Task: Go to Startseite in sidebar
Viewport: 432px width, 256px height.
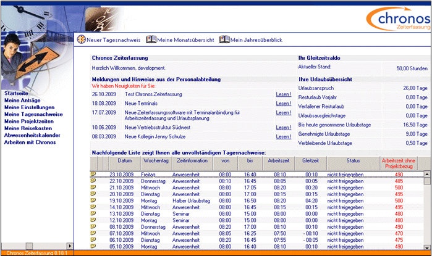Action: point(16,93)
